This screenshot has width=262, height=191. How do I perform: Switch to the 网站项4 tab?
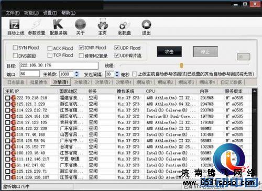pyautogui.click(x=207, y=82)
